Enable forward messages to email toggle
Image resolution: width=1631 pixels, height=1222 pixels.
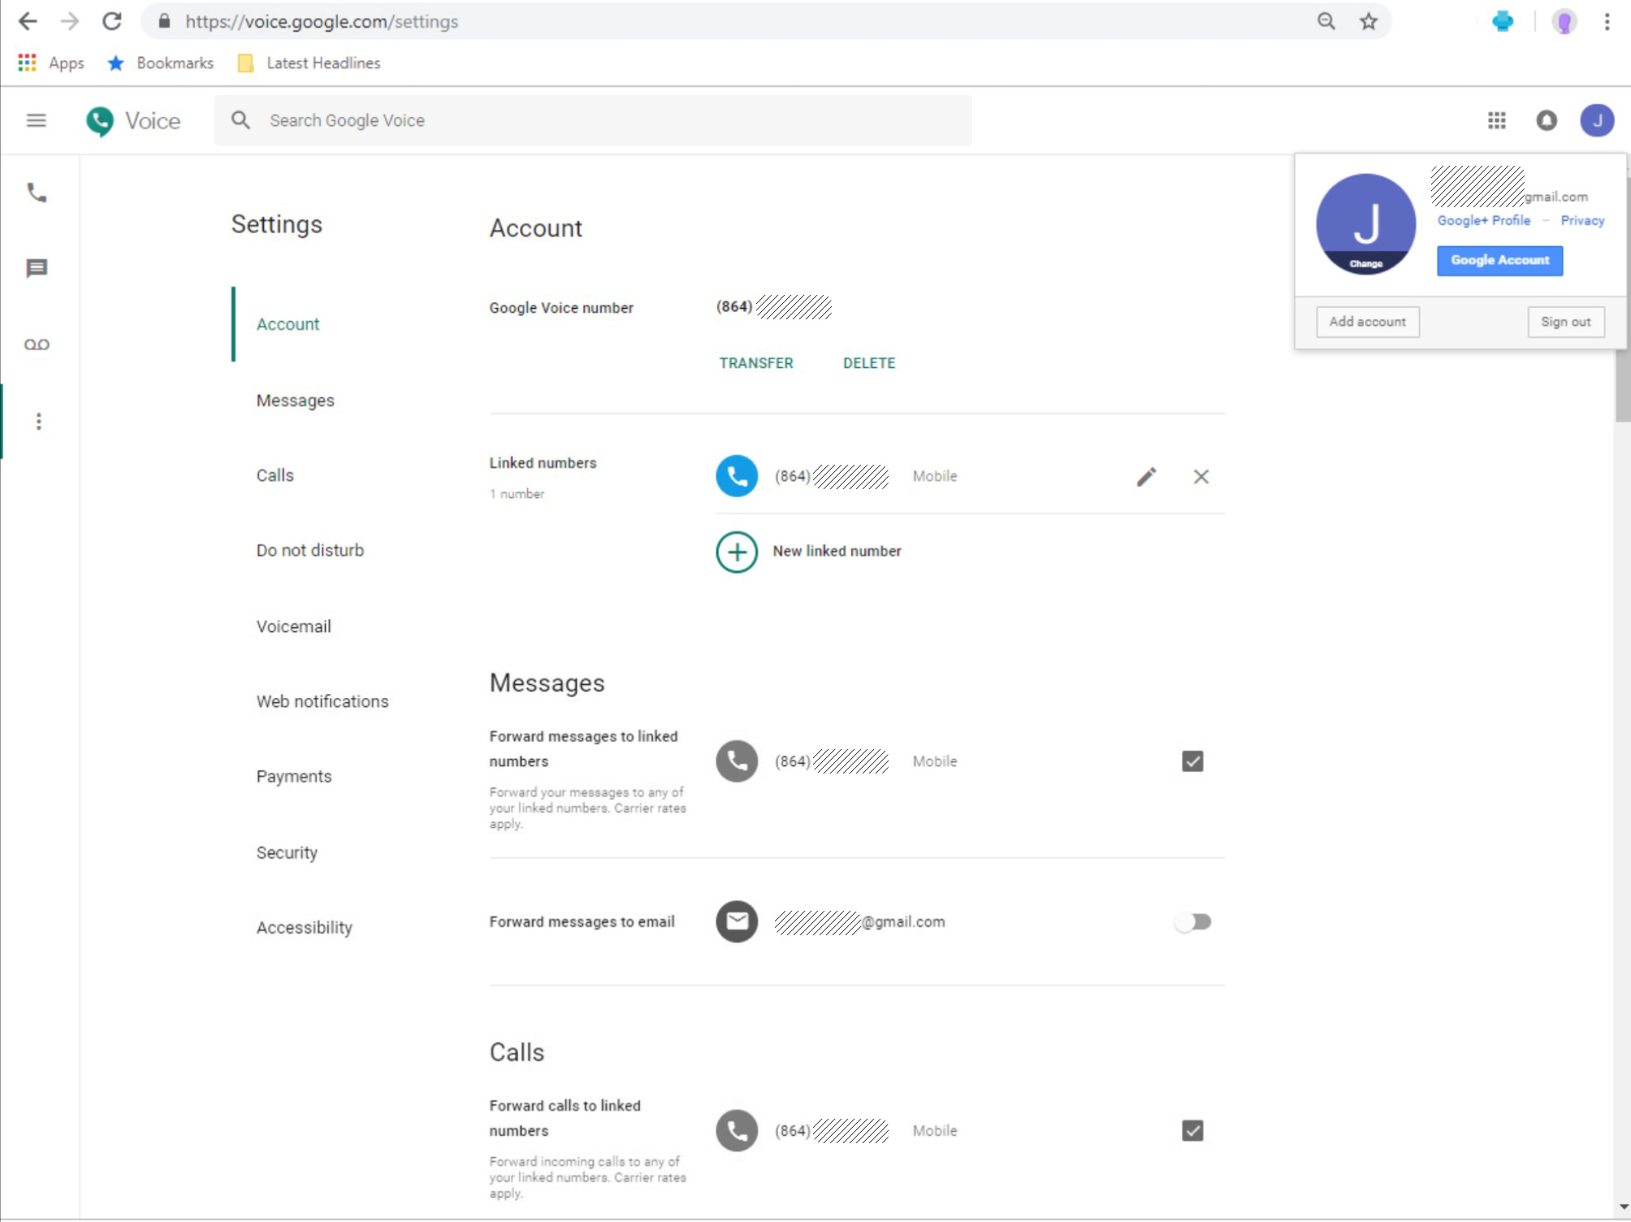pyautogui.click(x=1192, y=921)
